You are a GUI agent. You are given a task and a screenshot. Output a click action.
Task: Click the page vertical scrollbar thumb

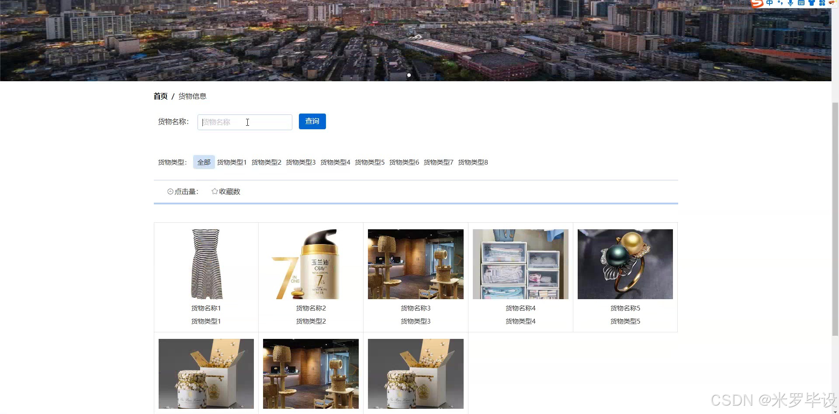(x=835, y=219)
